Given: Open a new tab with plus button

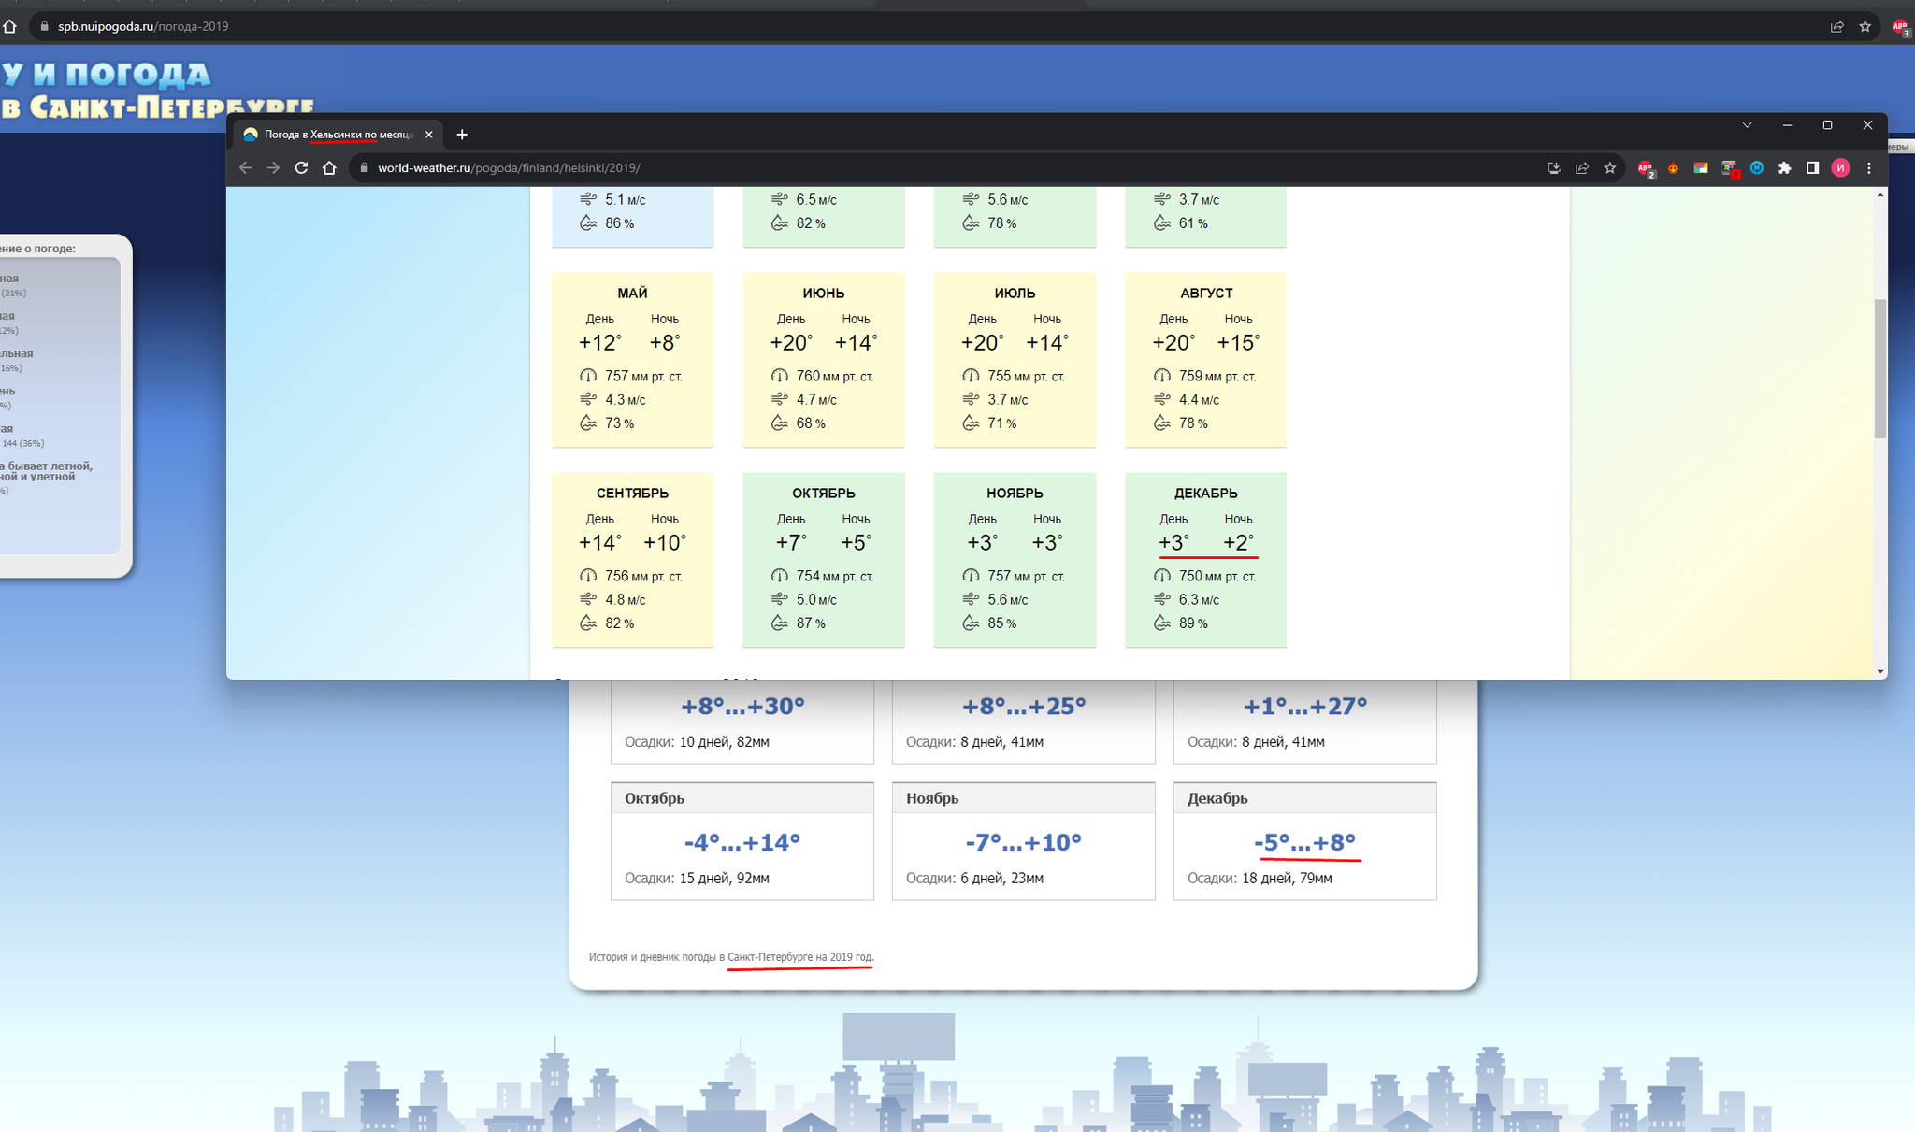Looking at the screenshot, I should click(462, 135).
